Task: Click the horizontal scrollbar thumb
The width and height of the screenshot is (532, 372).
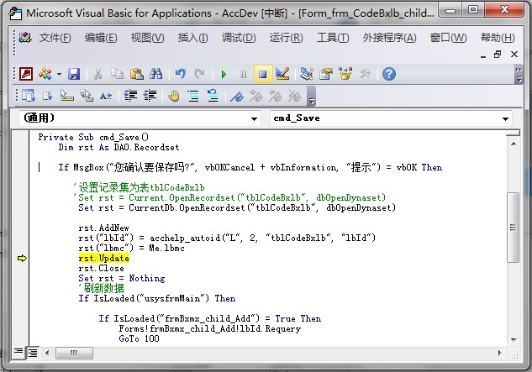Action: 74,353
